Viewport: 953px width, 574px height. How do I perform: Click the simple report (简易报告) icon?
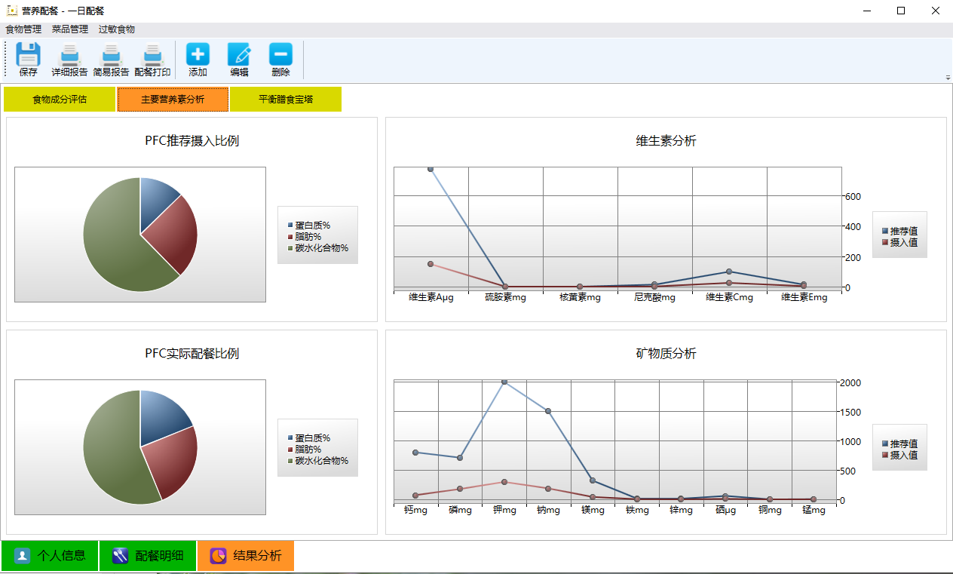(111, 55)
